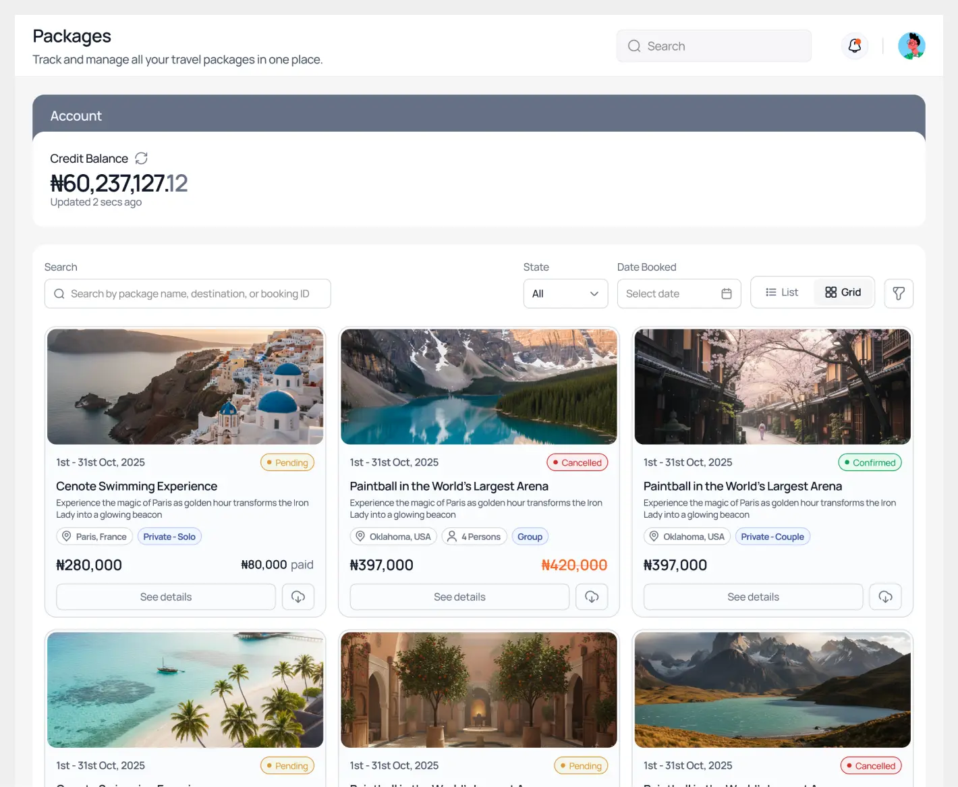See details for the Confirmed Paintball package
This screenshot has width=958, height=787.
753,597
